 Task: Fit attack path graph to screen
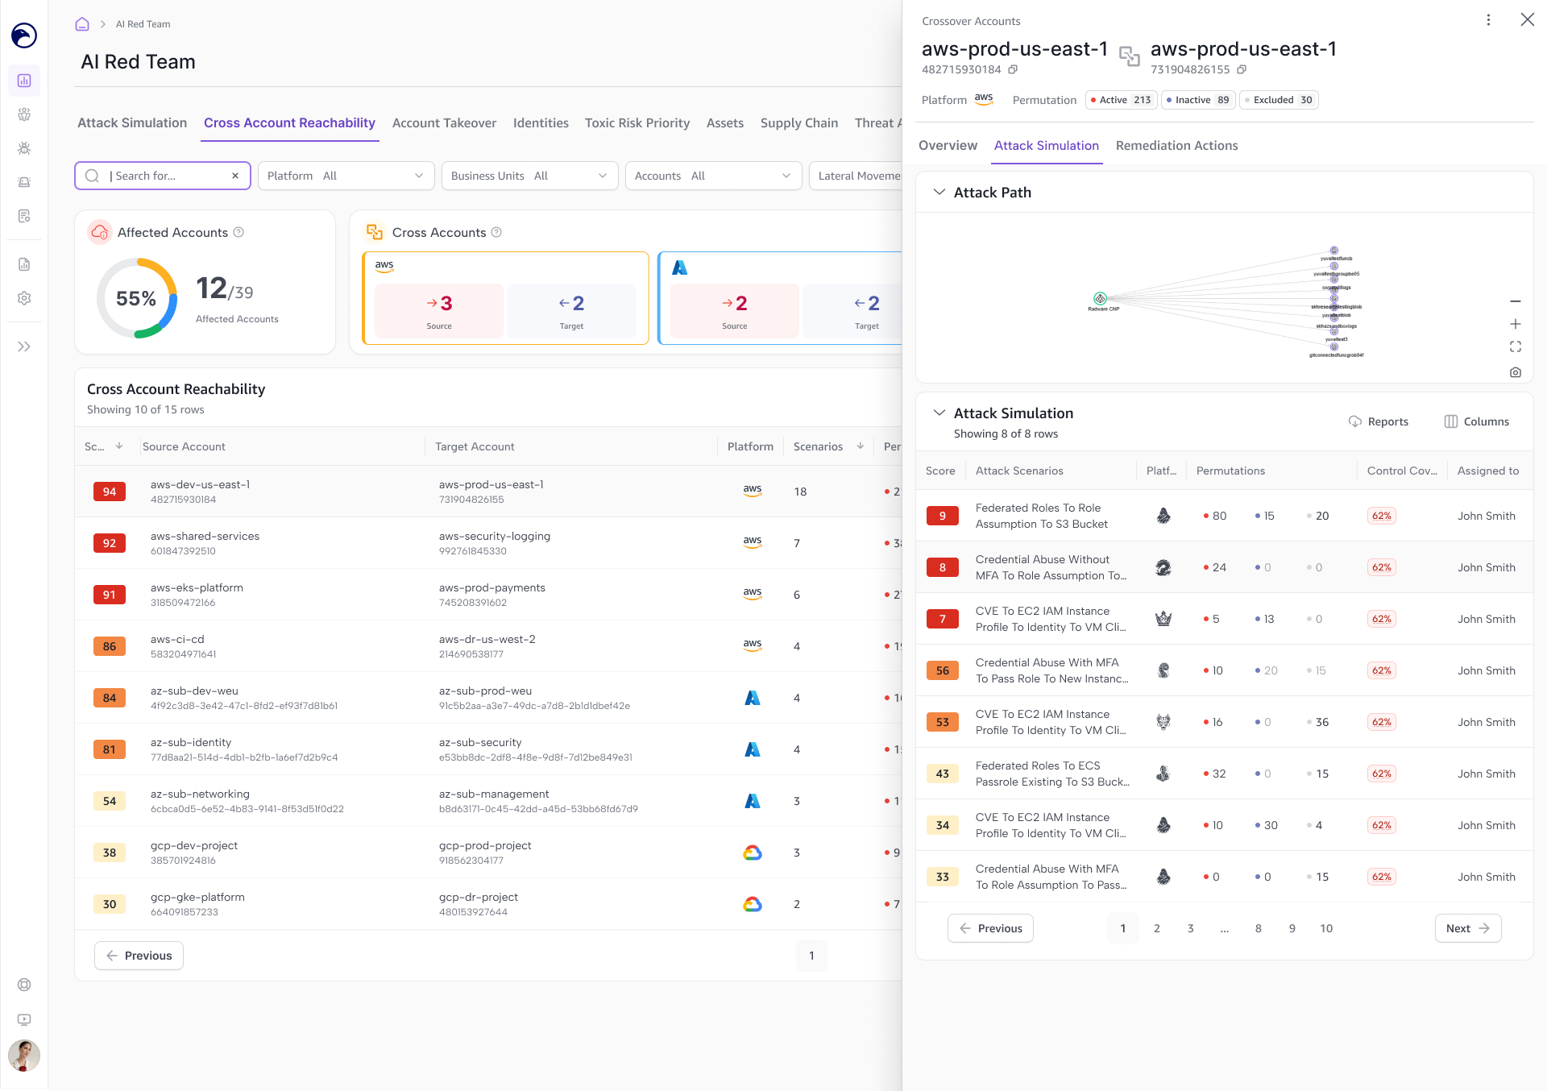pos(1516,346)
